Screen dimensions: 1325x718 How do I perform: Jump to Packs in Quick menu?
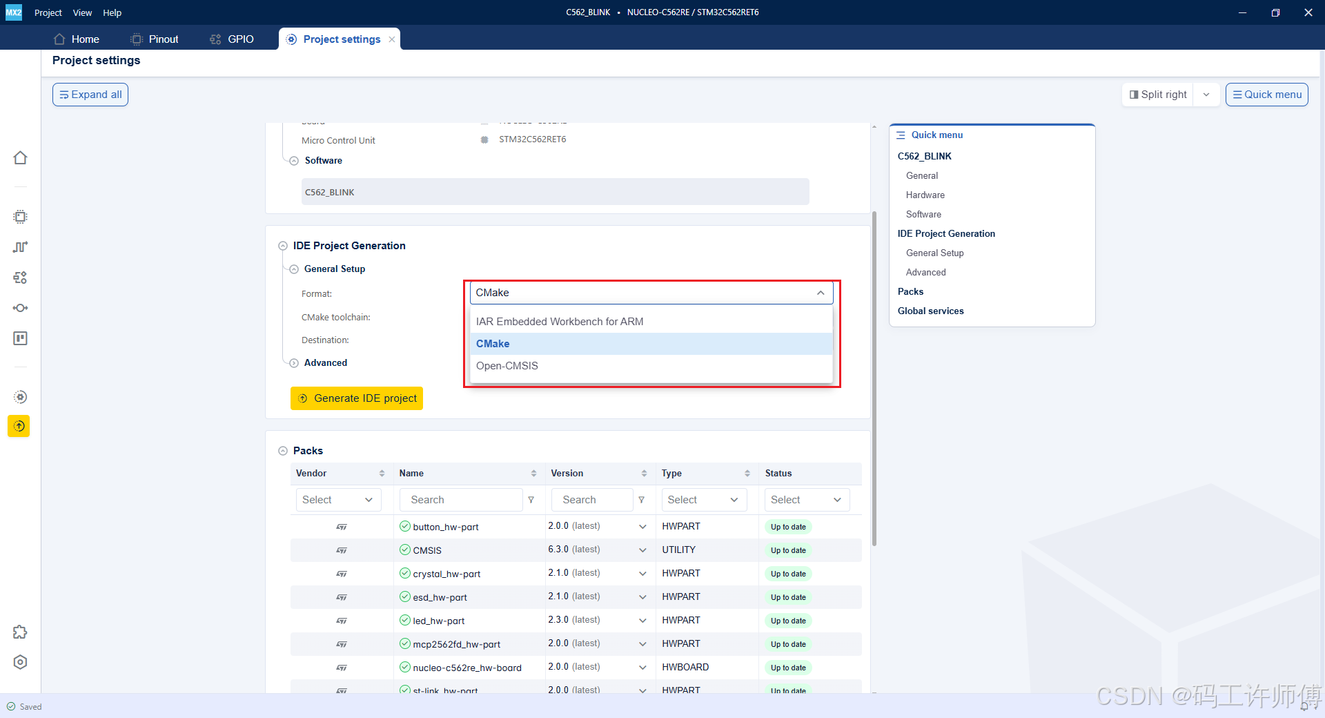tap(910, 292)
